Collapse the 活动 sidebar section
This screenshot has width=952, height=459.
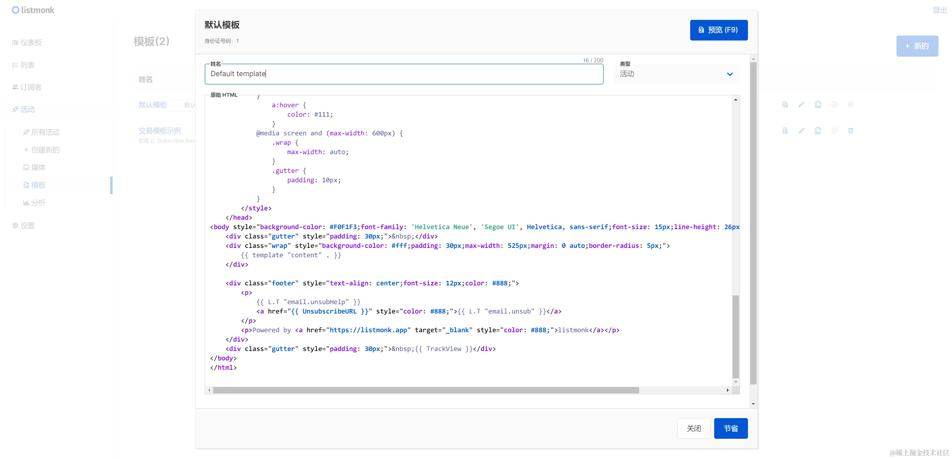27,109
